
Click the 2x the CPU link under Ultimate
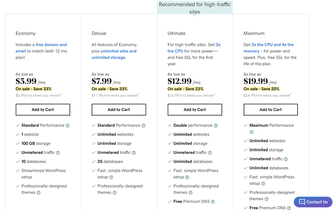(194, 48)
